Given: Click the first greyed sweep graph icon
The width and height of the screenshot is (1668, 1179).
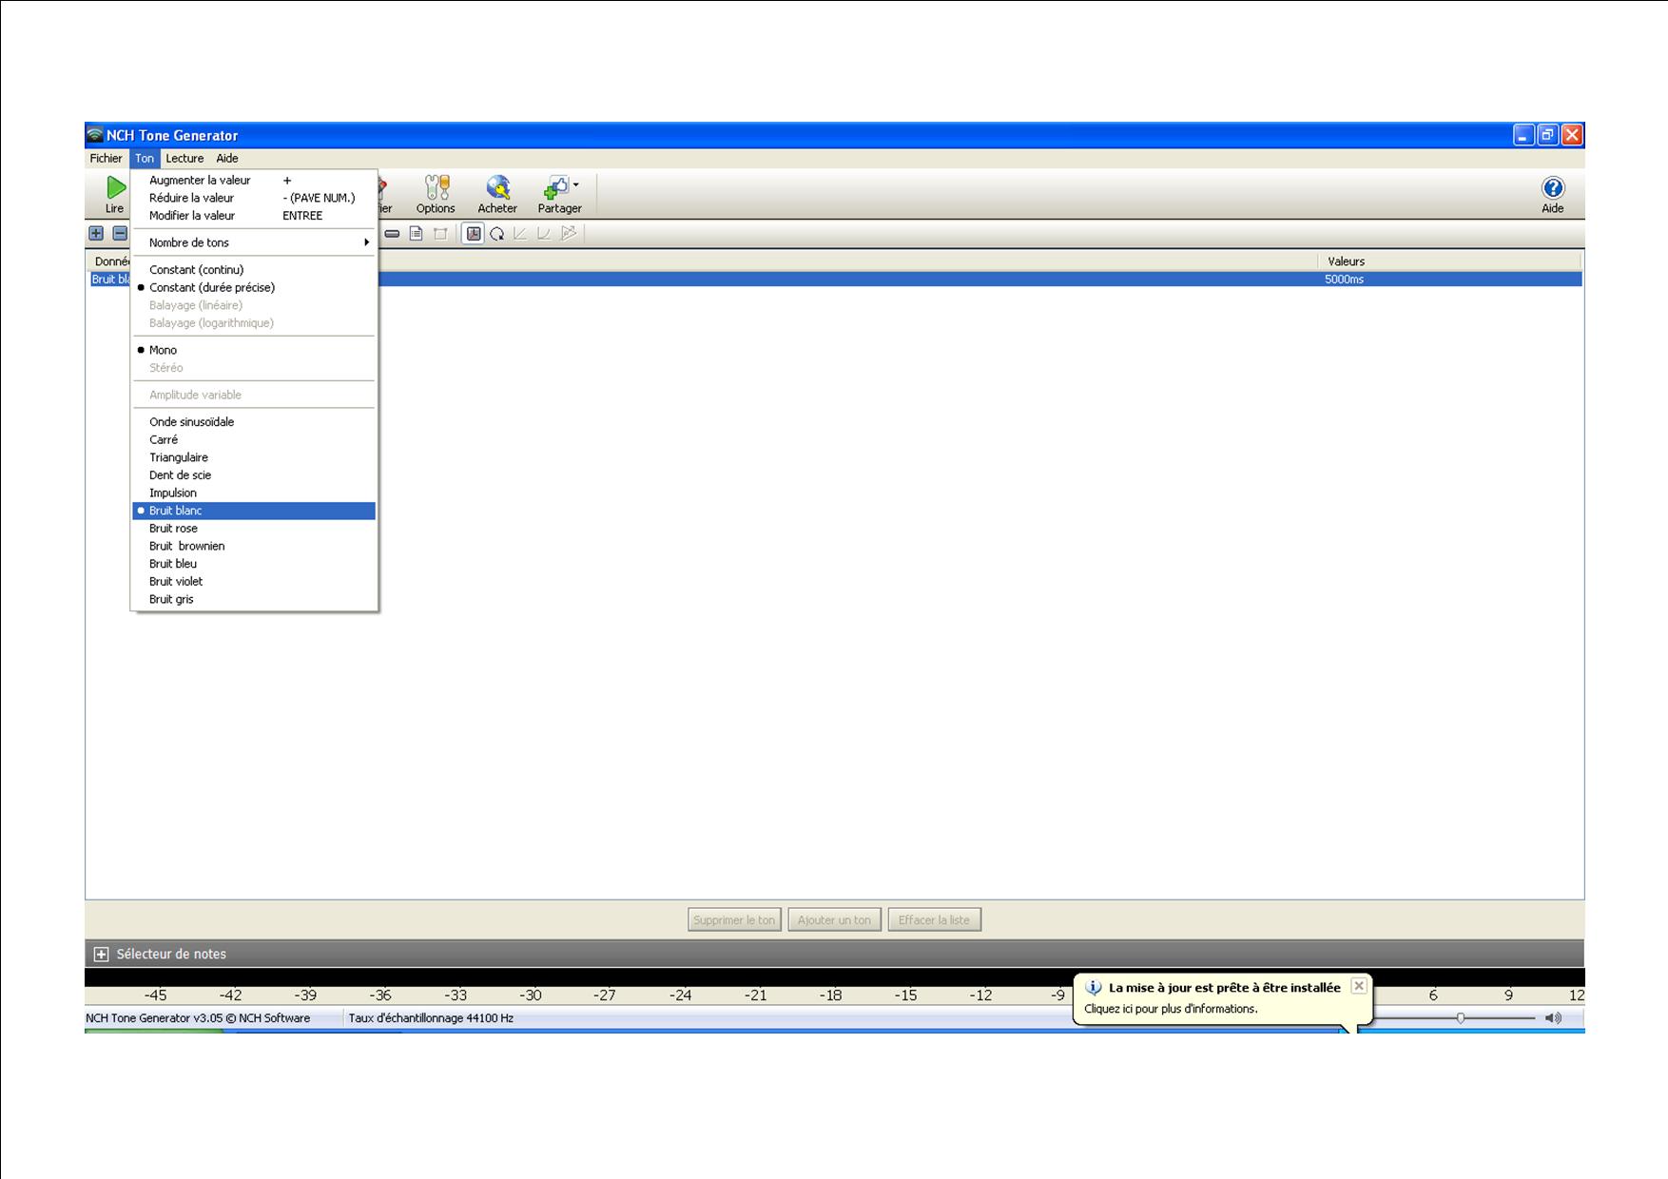Looking at the screenshot, I should tap(520, 234).
